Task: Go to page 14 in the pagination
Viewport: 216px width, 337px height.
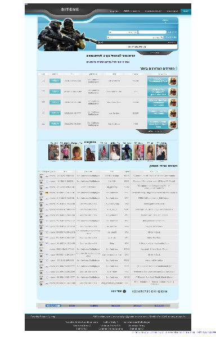Action: [166, 292]
